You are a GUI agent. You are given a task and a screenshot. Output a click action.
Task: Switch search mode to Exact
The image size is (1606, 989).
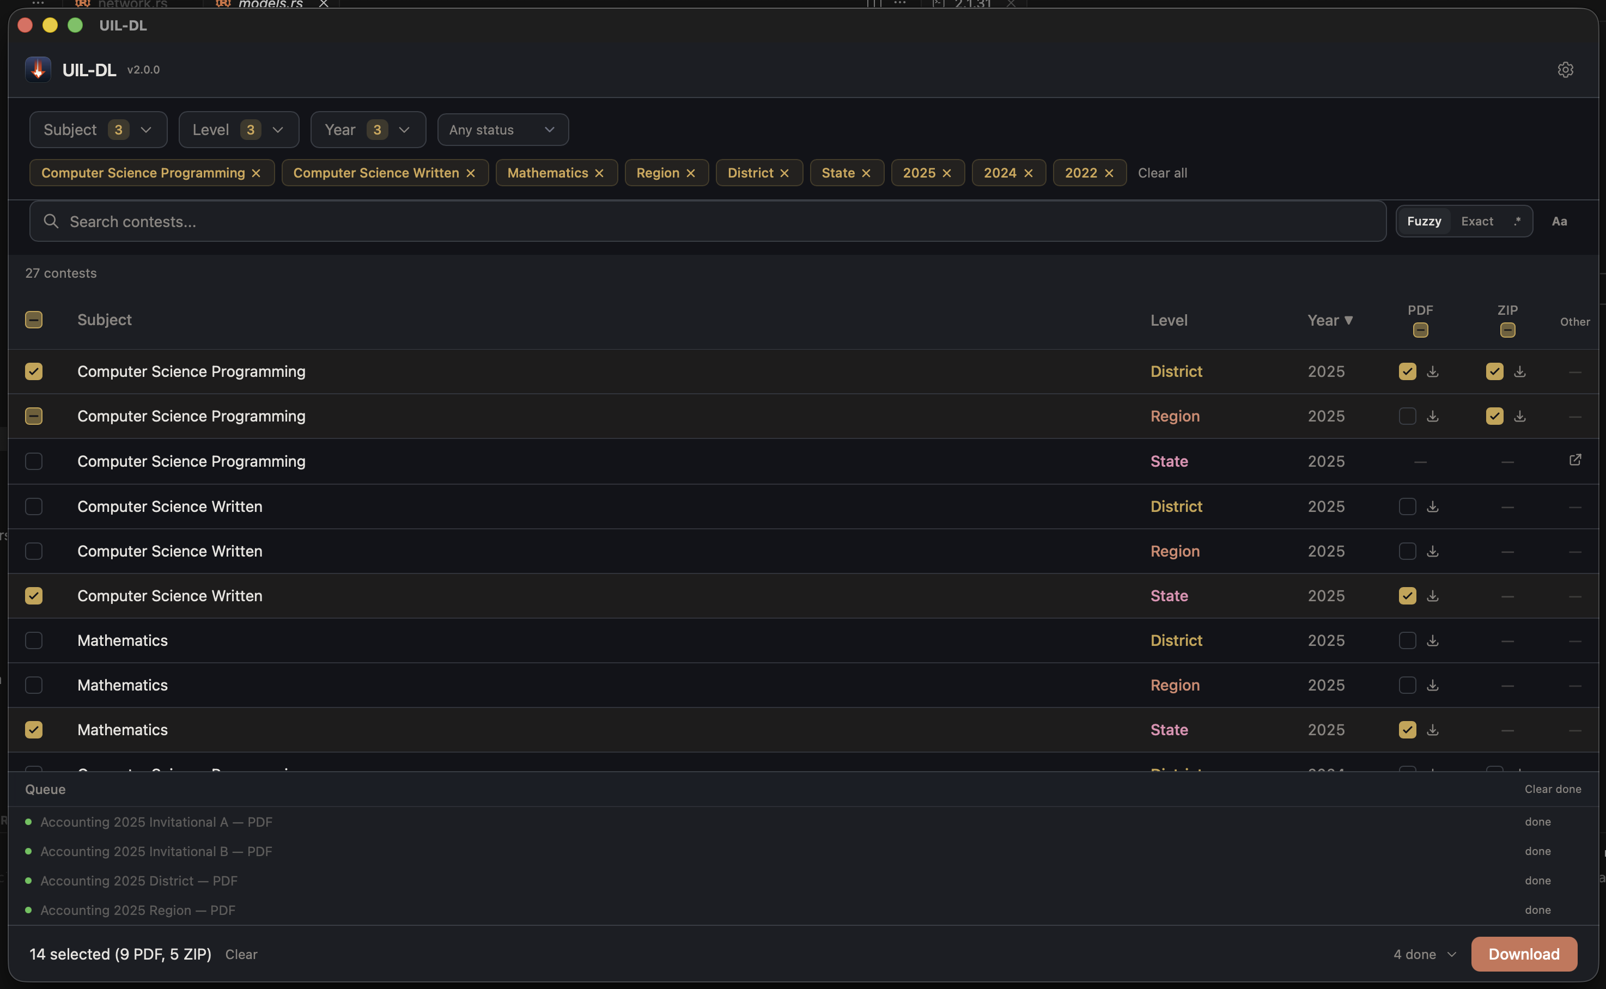tap(1477, 221)
